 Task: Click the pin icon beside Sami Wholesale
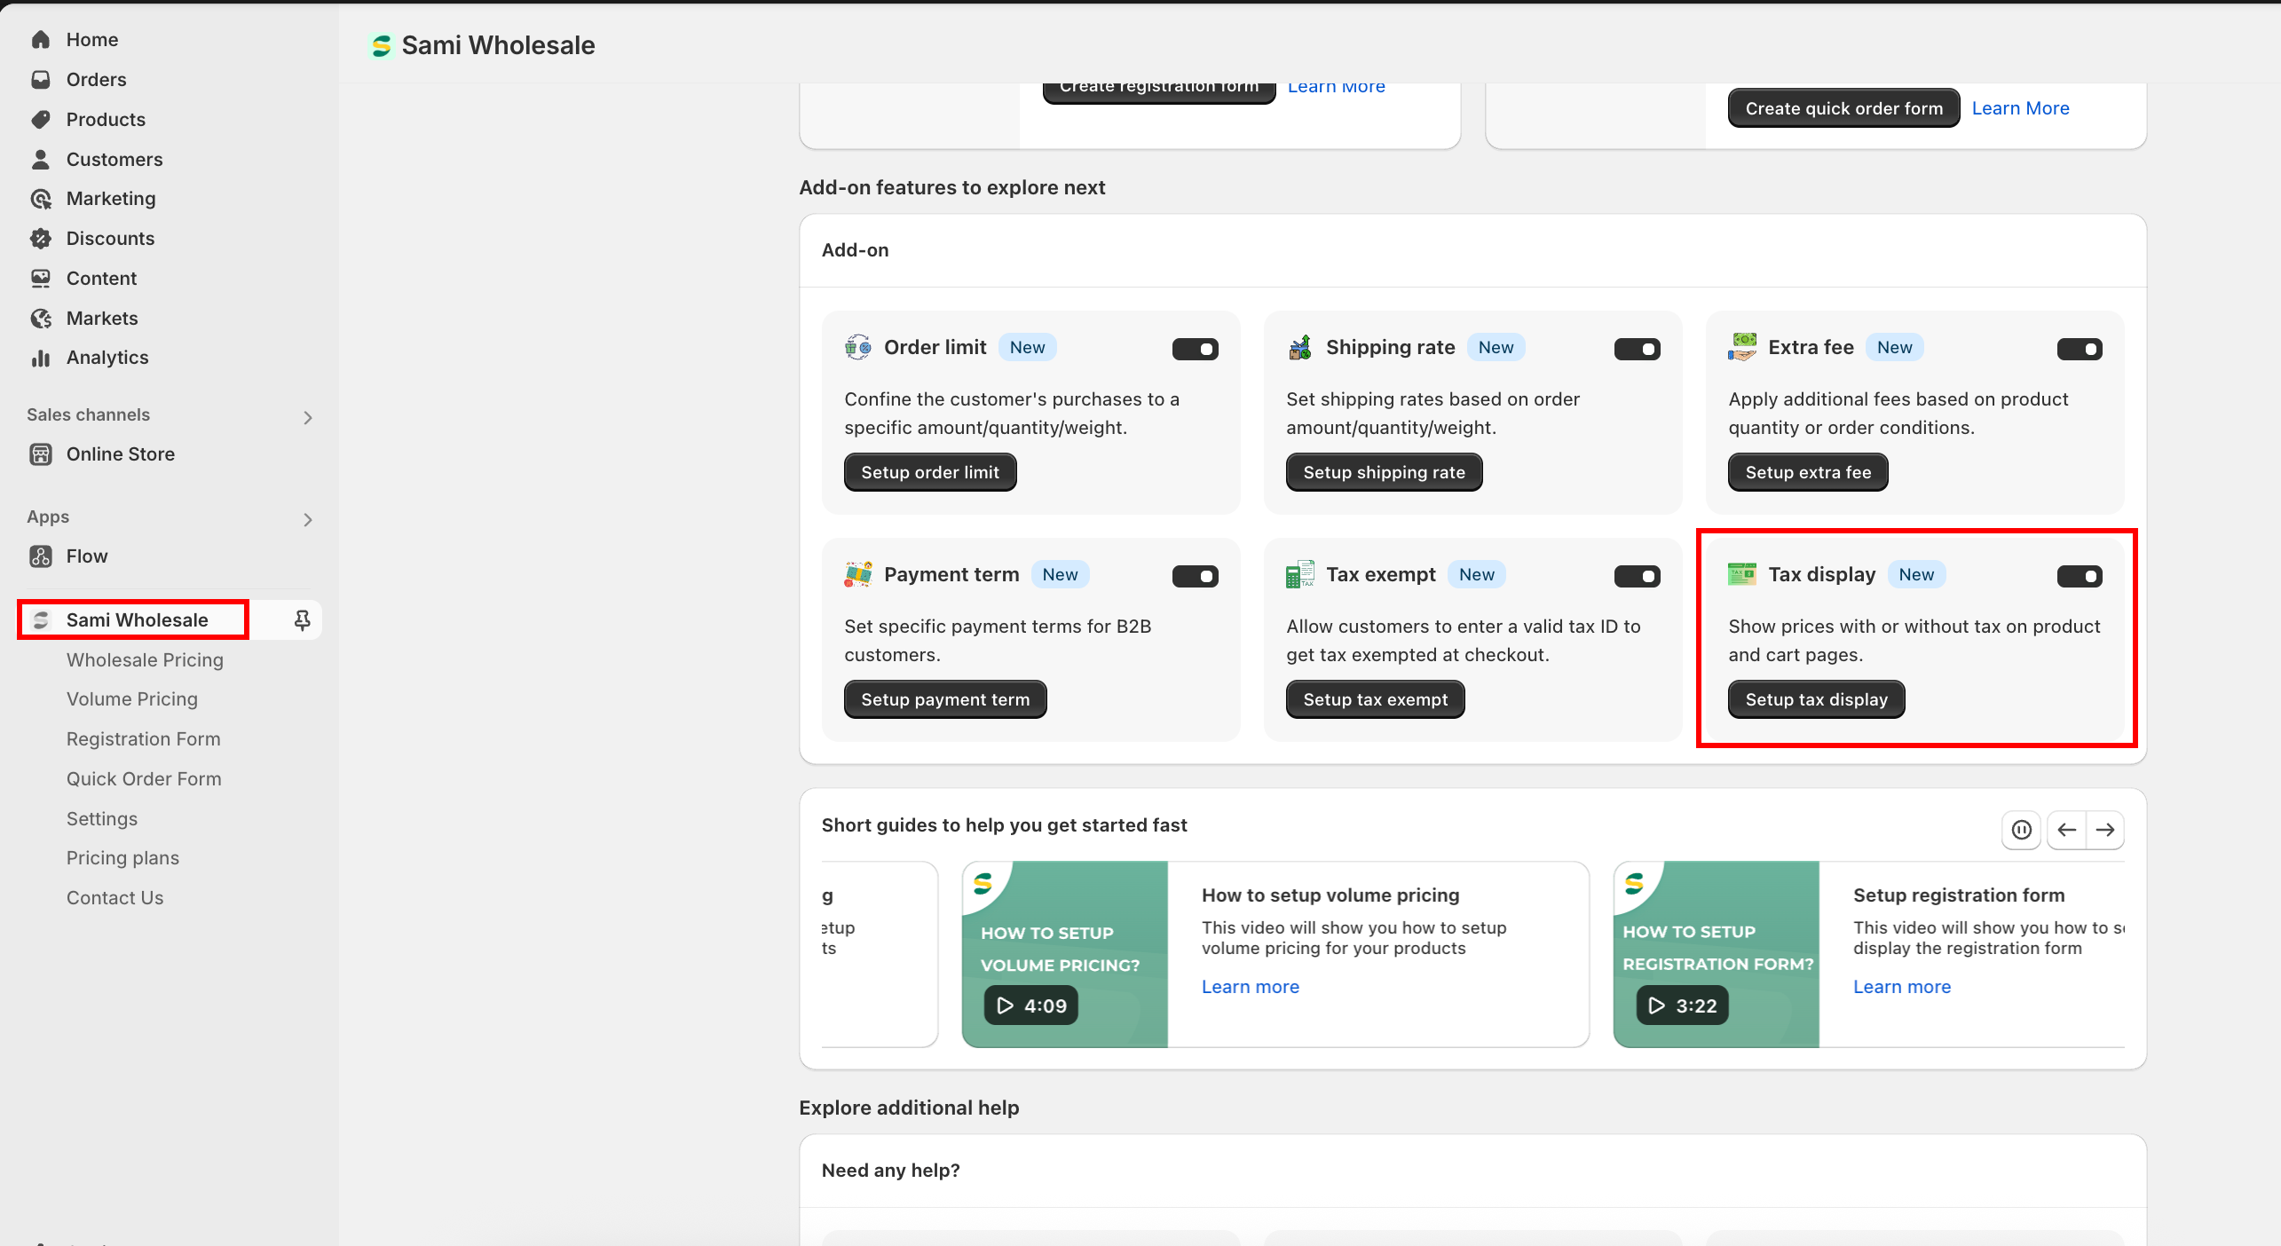[x=302, y=619]
